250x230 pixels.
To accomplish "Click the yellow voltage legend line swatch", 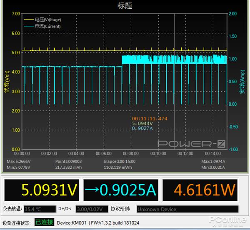I will [29, 20].
